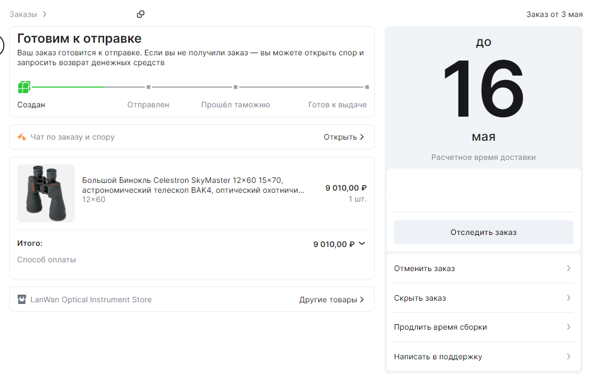Choose Написать в поддержку option
The height and width of the screenshot is (379, 591).
[484, 357]
